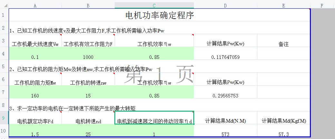Viewport: 335px width, 139px height.
Task: Select row 3 header
Action: [x=4, y=40]
